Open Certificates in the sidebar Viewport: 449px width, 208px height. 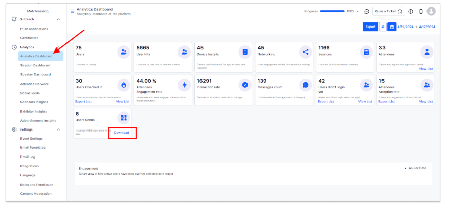(29, 38)
